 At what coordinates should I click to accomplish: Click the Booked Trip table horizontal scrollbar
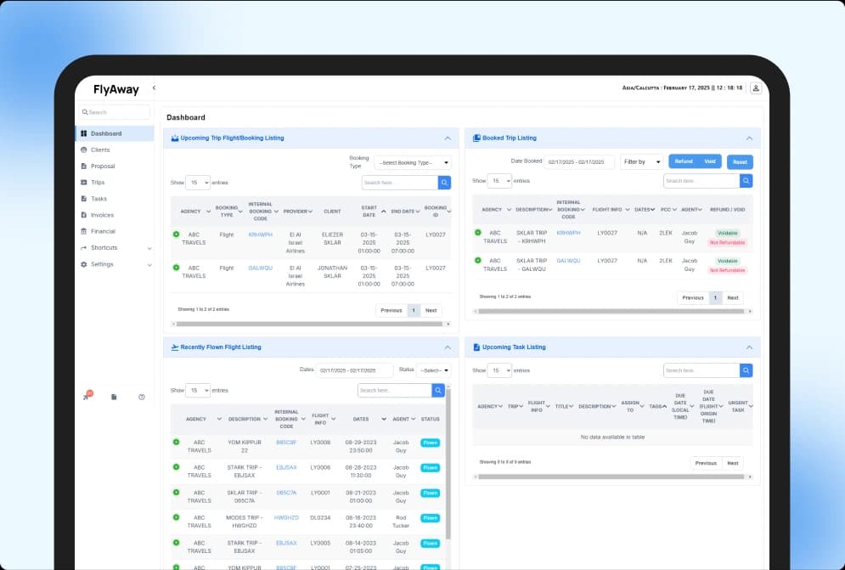tap(612, 311)
